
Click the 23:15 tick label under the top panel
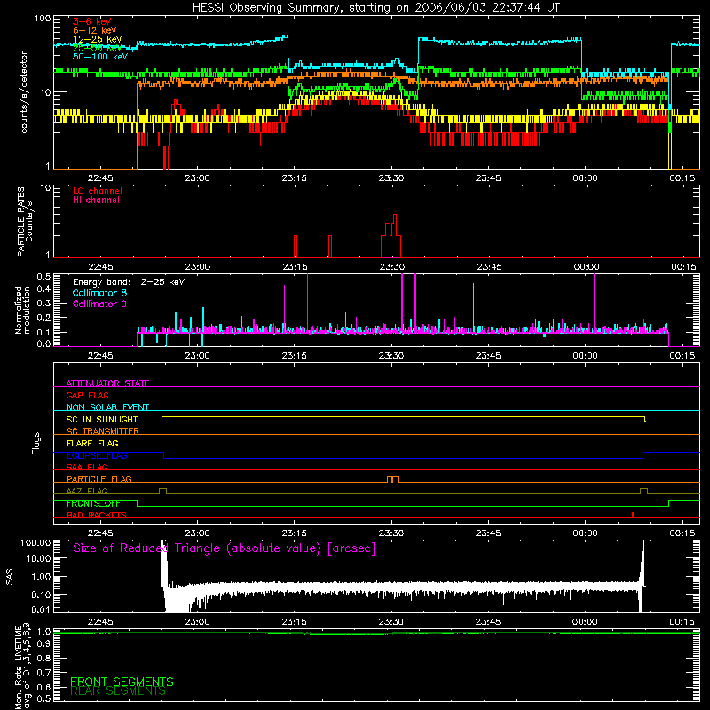[294, 178]
